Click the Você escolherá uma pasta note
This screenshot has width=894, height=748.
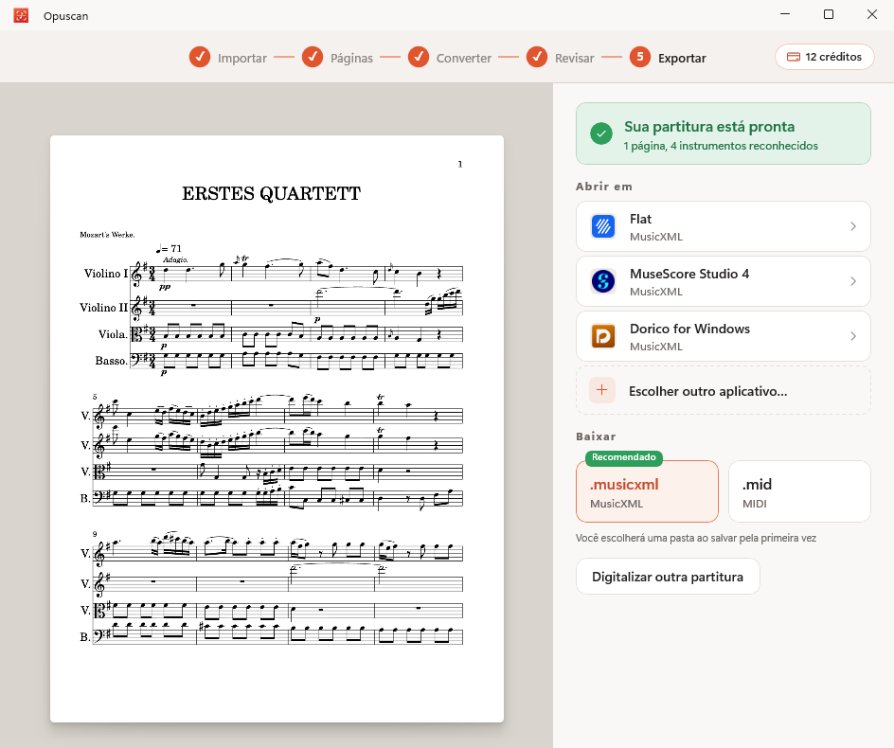coord(696,538)
